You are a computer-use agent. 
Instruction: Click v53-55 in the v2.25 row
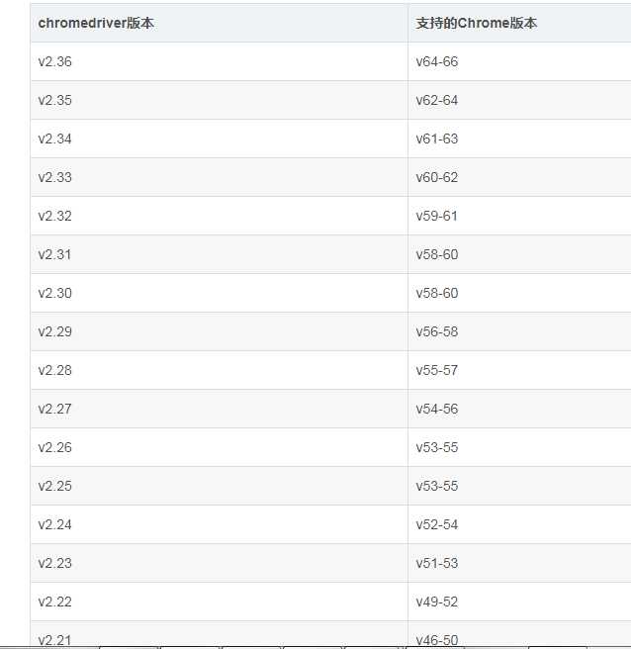519,486
